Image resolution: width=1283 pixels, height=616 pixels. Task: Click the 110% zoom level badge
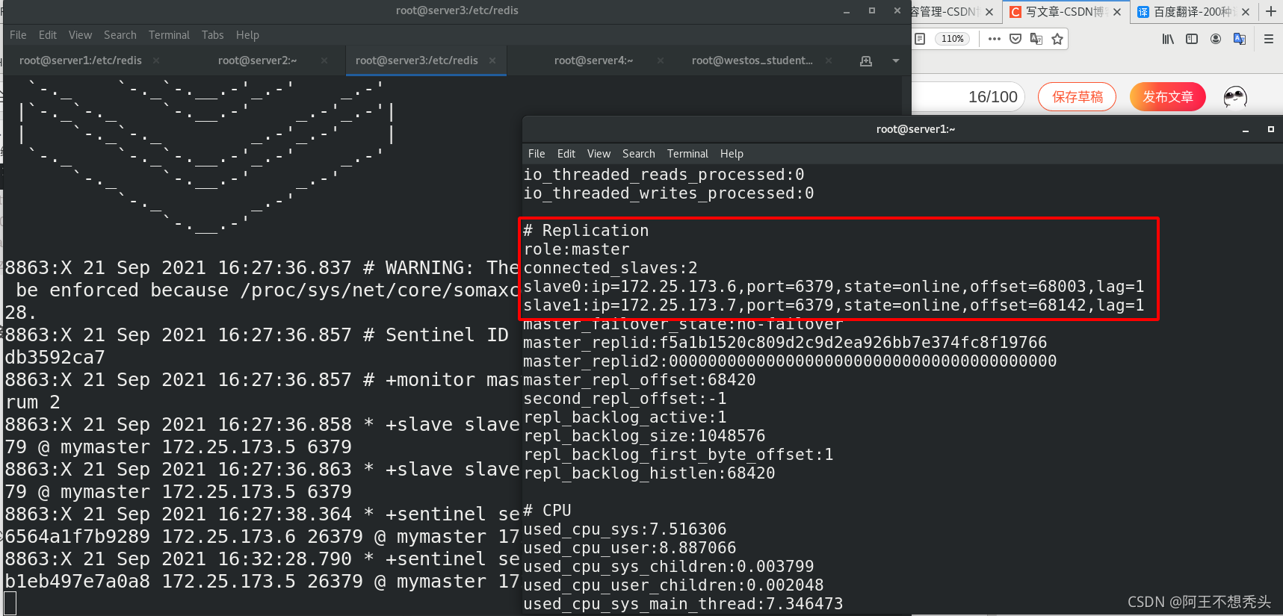click(x=952, y=39)
